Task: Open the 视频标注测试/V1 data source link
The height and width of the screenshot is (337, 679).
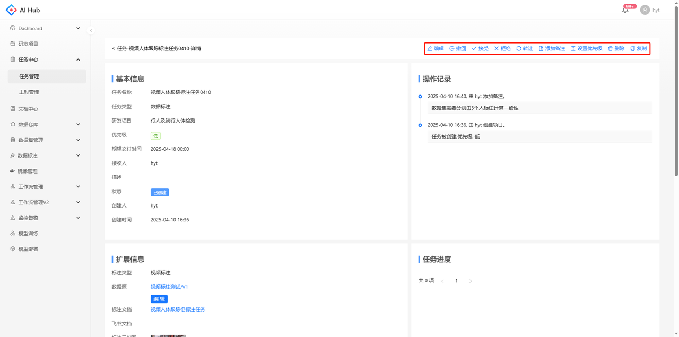Action: tap(169, 287)
